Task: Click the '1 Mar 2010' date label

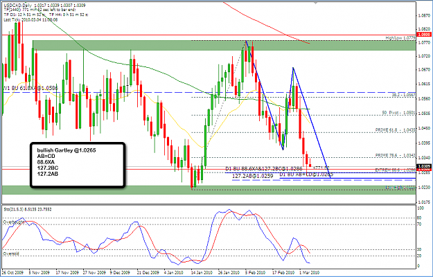Action: pos(309,272)
